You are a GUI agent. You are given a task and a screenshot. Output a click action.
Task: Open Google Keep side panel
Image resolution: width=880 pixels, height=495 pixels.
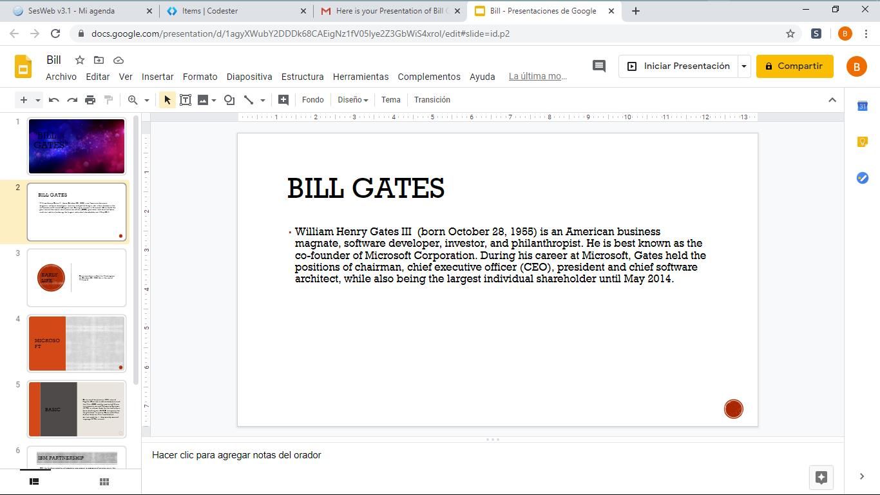coord(863,142)
